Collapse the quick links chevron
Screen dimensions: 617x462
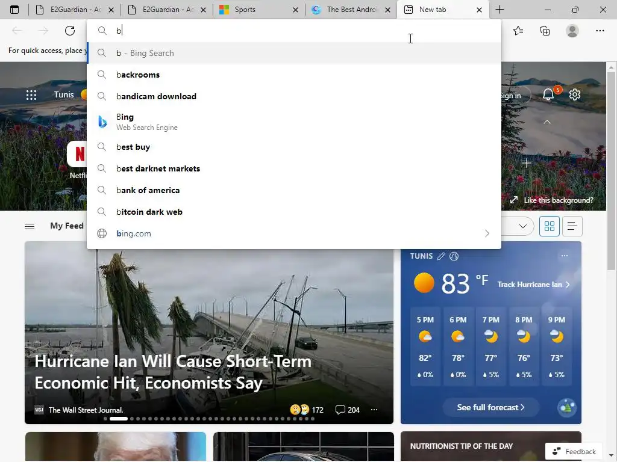point(547,122)
